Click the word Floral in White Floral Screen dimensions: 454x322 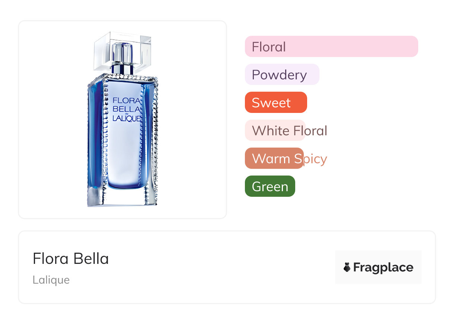(x=310, y=131)
